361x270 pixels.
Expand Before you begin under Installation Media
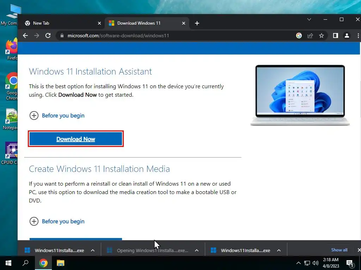57,221
